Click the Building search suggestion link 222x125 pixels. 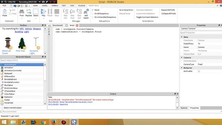(x=19, y=32)
